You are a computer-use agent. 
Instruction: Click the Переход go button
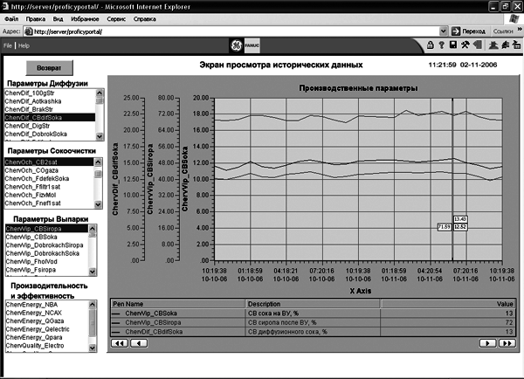(x=468, y=31)
